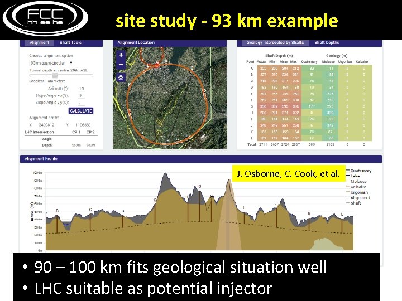Screen dimensions: 402x301
Task: Click the J. Osborne, C. Cook credit box
Action: [x=289, y=174]
